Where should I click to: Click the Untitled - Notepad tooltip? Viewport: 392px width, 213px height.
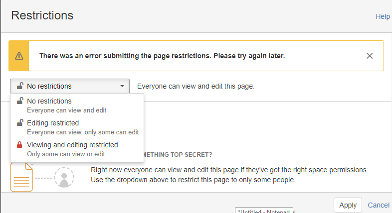click(x=264, y=210)
